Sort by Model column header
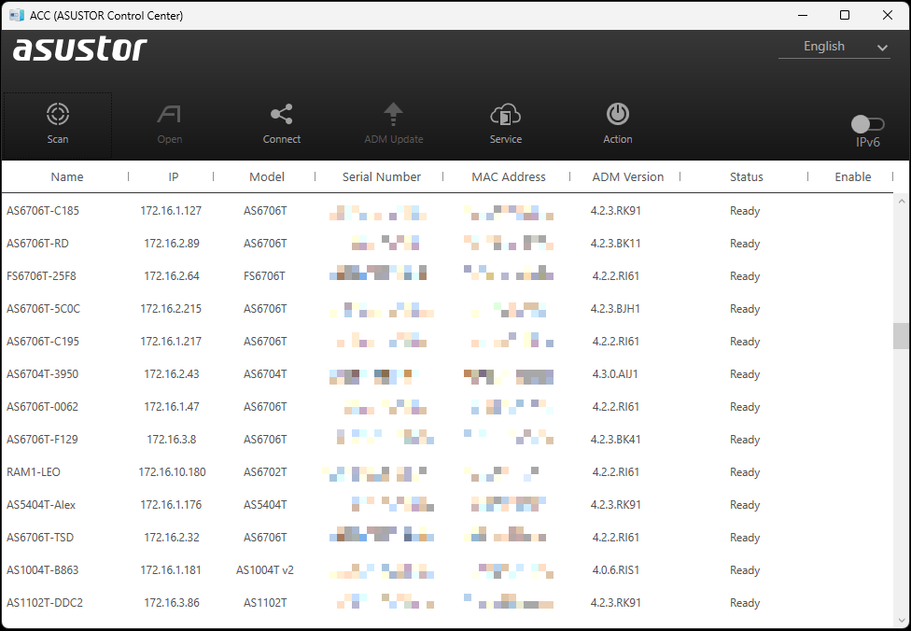The image size is (911, 631). [267, 176]
